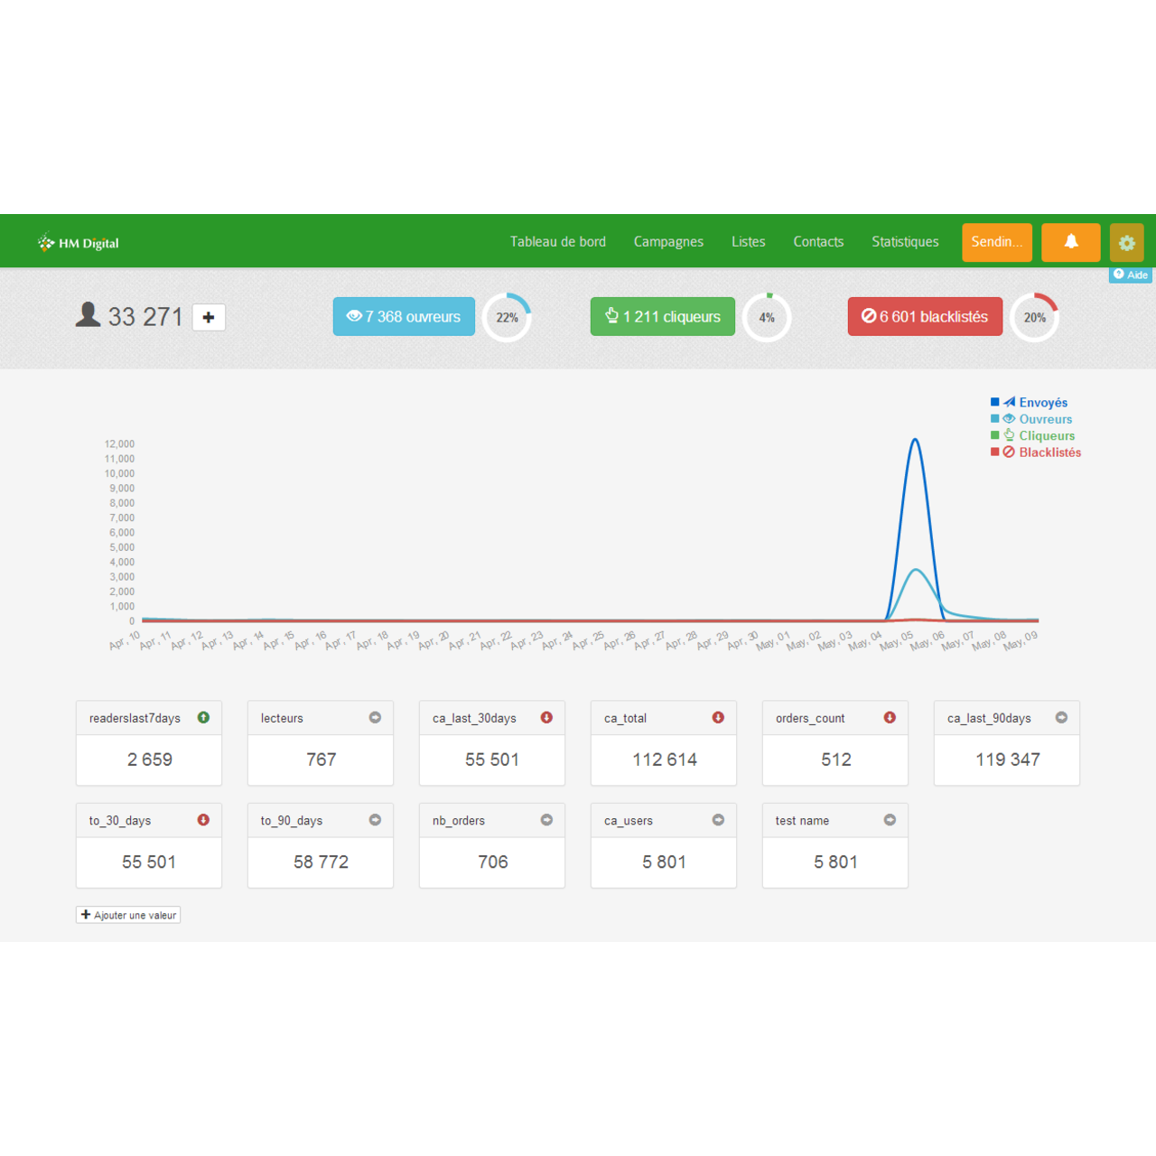Screen dimensions: 1156x1156
Task: Click the Ajouter une valeur button
Action: [x=128, y=915]
